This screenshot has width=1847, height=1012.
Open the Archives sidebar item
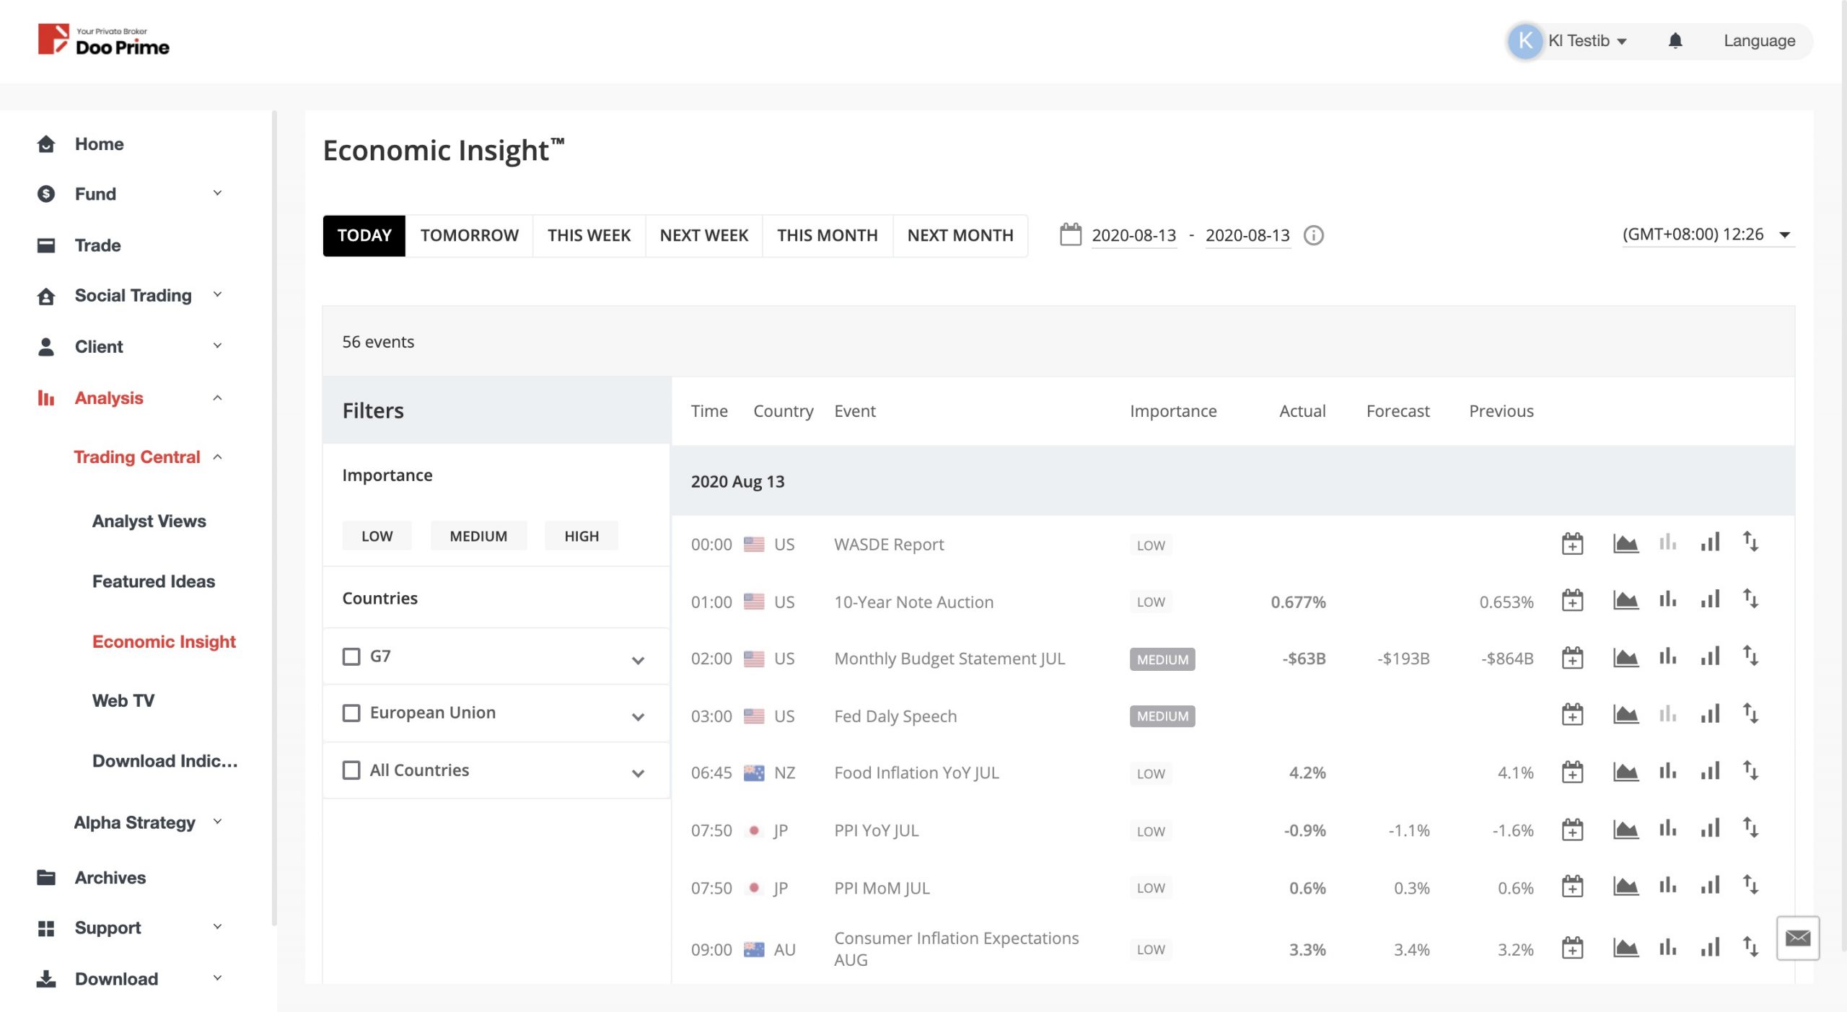tap(110, 877)
